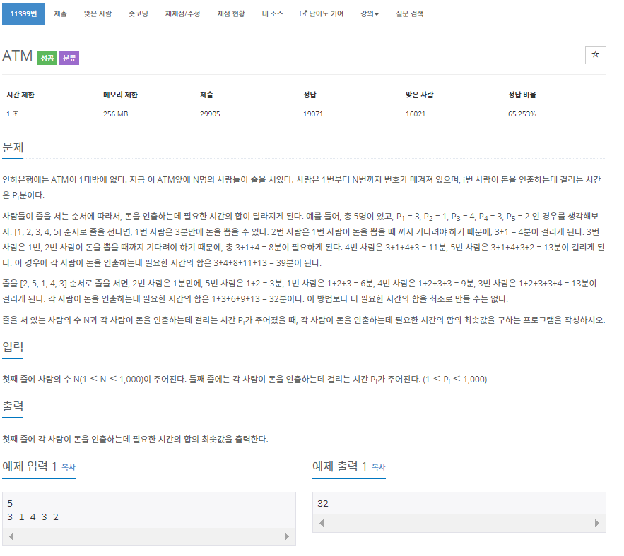The height and width of the screenshot is (556, 624).
Task: Open the 재채점/수정 tab
Action: [x=182, y=13]
